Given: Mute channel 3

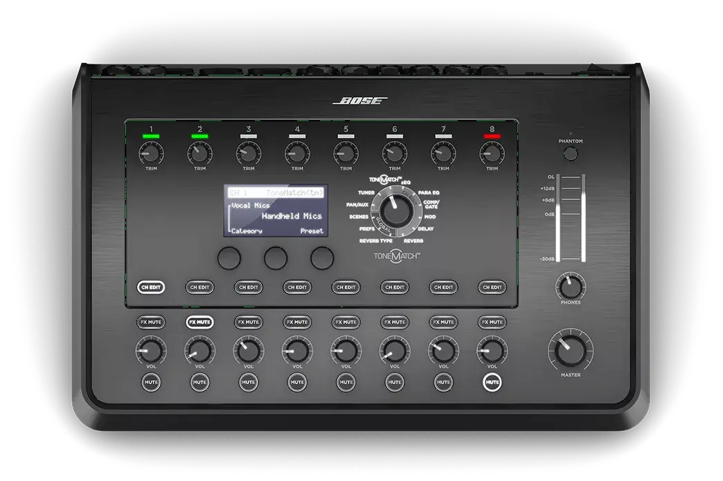Looking at the screenshot, I should (249, 382).
